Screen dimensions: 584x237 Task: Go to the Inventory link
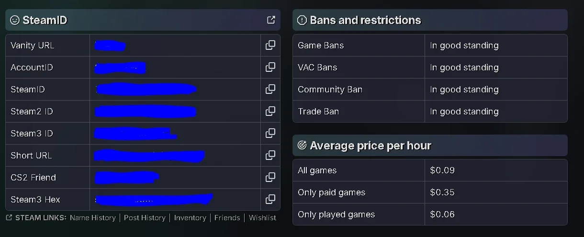pos(190,217)
